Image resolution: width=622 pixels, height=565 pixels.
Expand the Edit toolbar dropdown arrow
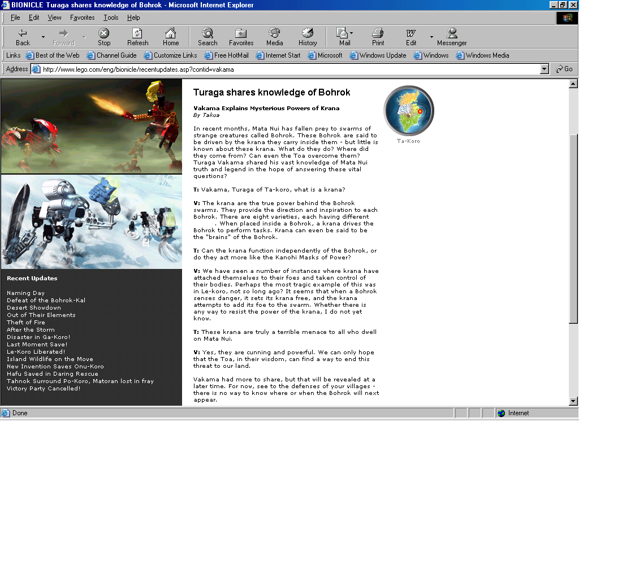click(x=431, y=37)
